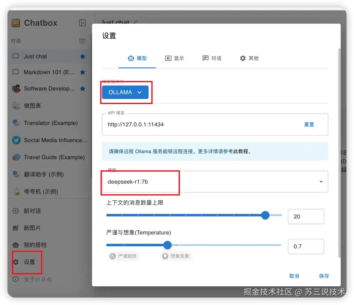Switch to the 模型 settings tab

point(137,58)
